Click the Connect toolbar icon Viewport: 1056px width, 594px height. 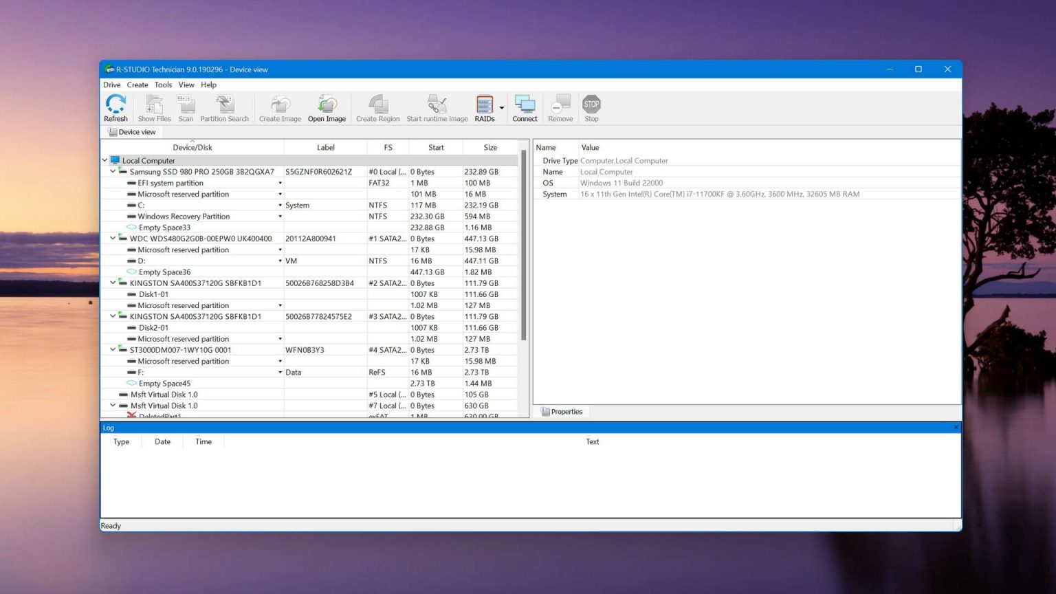pyautogui.click(x=525, y=107)
